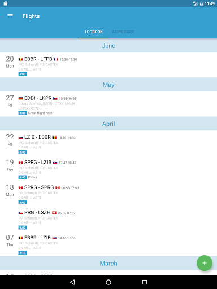Select the LOGBOOK tab

(94, 32)
